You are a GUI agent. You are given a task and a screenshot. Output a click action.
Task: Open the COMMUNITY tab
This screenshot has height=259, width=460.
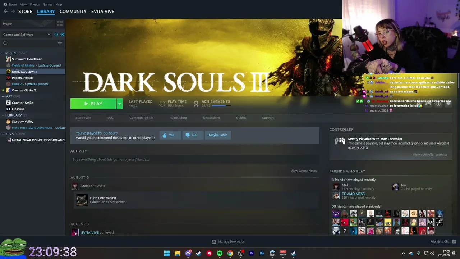pos(73,12)
